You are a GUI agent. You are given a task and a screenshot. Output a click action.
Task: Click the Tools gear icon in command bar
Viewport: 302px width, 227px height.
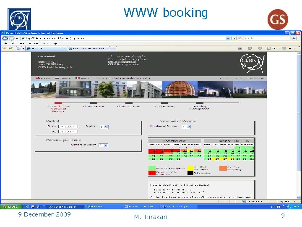284,48
